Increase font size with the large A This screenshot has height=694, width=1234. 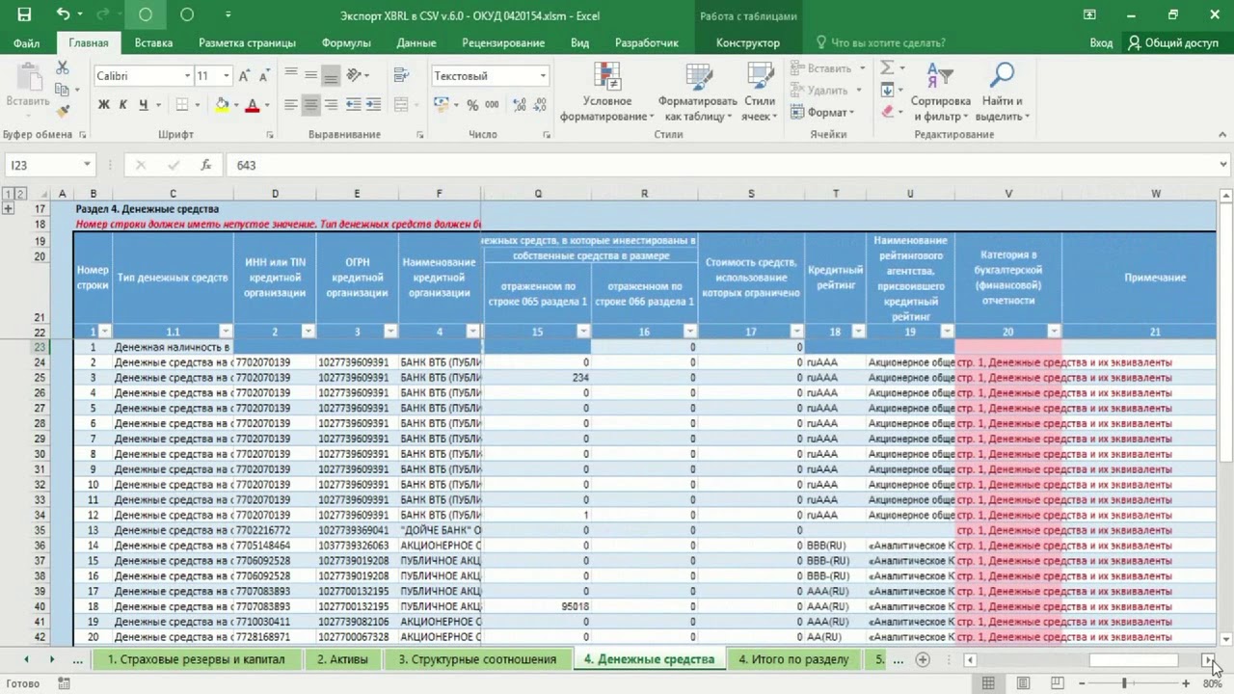click(x=245, y=76)
